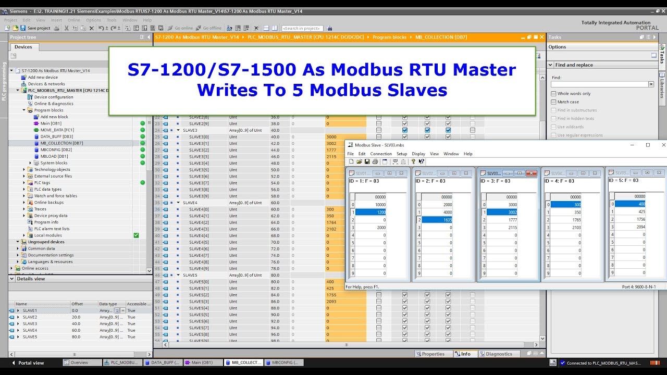Click the About question-mark icon in Modbus Slave

[413, 161]
